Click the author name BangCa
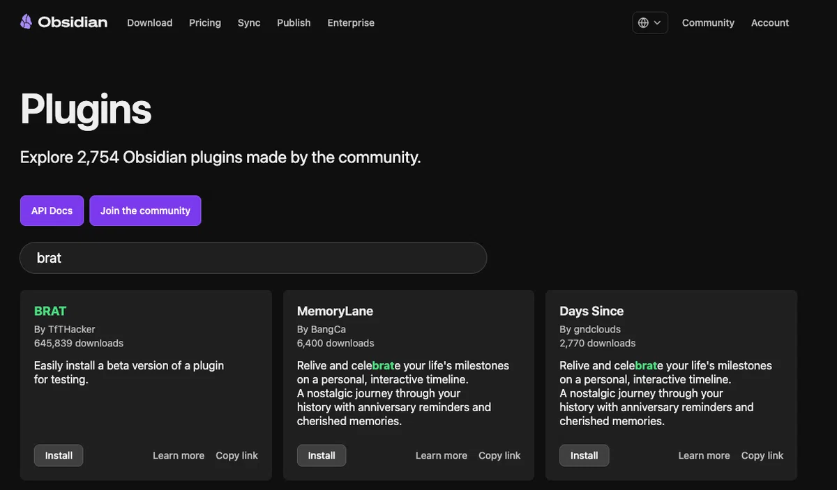Viewport: 837px width, 490px height. pos(329,329)
